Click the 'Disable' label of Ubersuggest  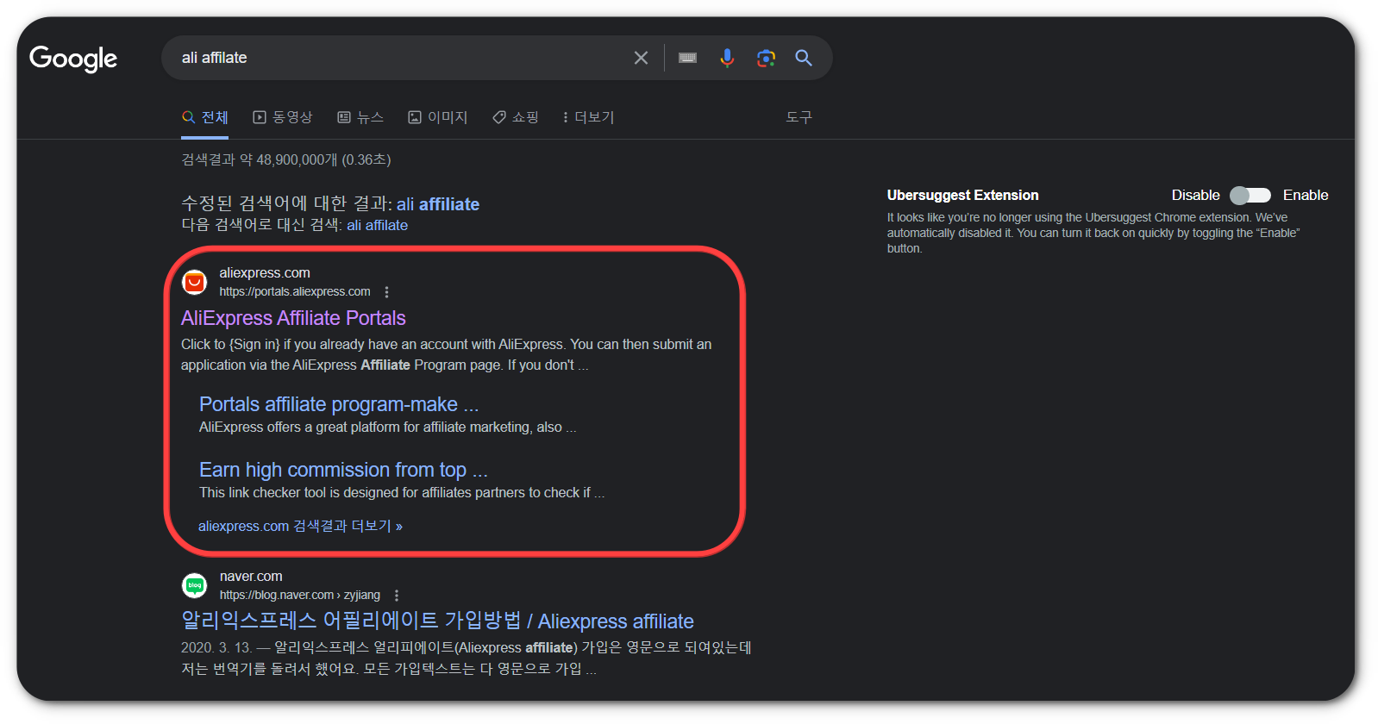click(x=1195, y=196)
